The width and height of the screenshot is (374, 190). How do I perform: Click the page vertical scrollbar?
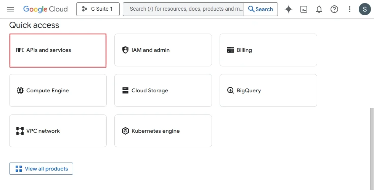(372, 148)
